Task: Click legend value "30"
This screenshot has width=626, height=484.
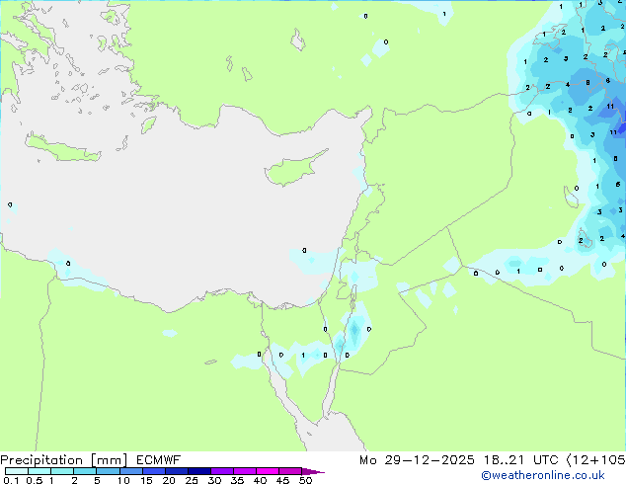Action: pos(214,480)
